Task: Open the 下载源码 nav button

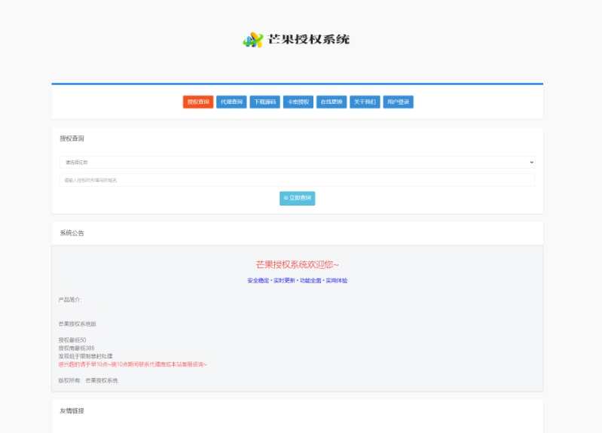Action: [x=265, y=102]
